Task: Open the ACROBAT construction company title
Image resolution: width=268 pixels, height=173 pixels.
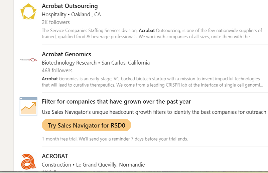Action: click(x=55, y=156)
